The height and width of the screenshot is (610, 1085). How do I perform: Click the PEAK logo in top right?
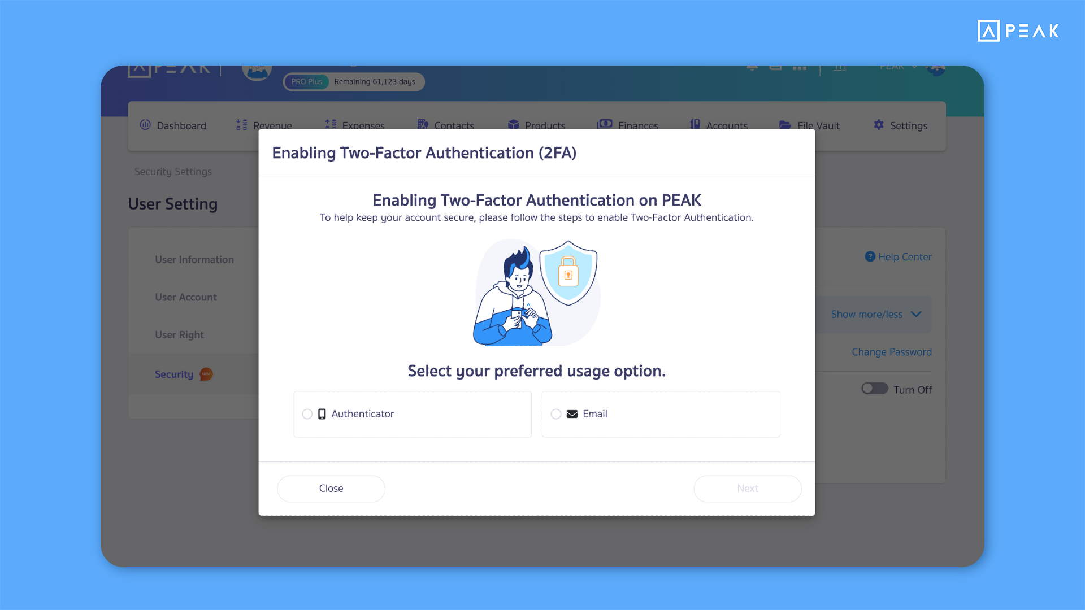[x=1018, y=30]
